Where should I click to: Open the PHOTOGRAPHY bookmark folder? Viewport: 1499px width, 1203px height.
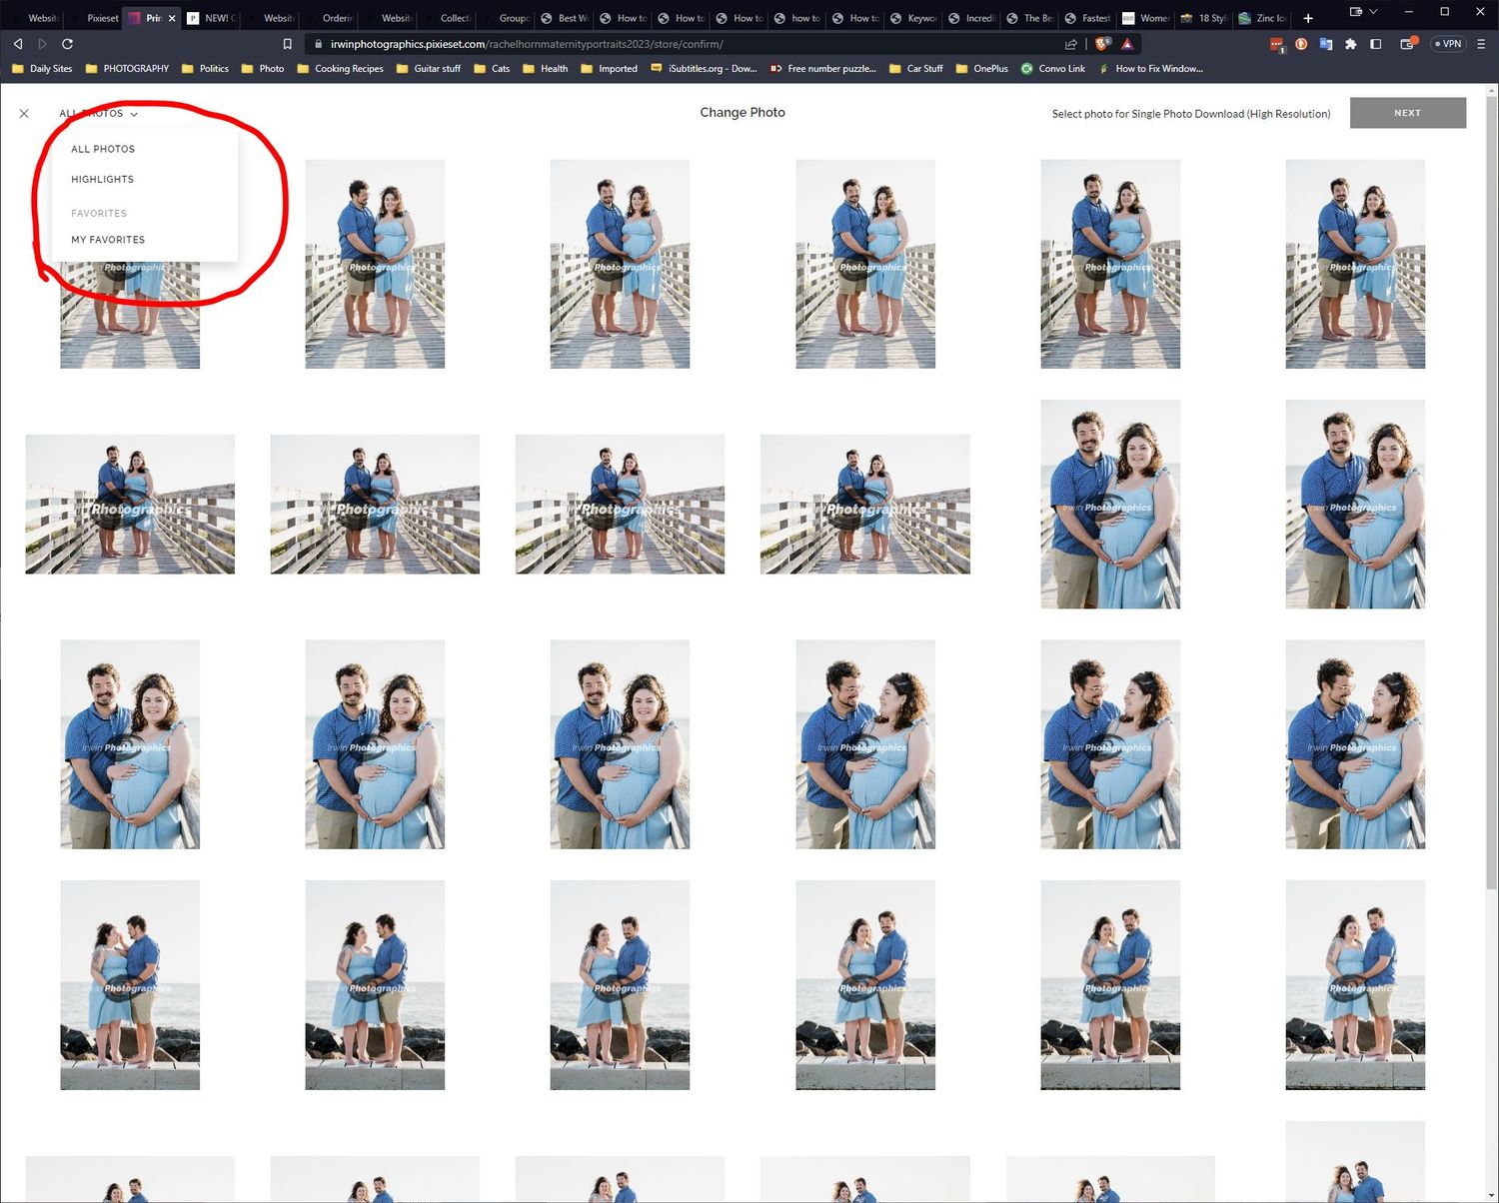pos(127,69)
